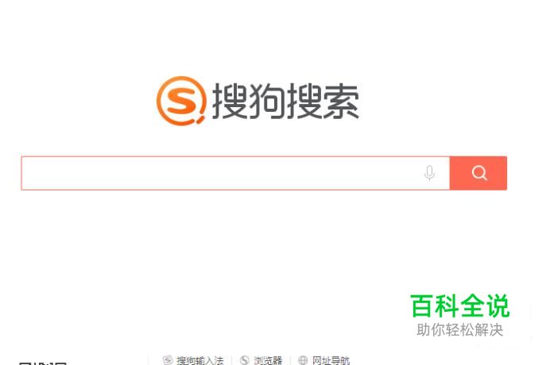The height and width of the screenshot is (365, 550).
Task: Submit search with the red button
Action: [478, 173]
